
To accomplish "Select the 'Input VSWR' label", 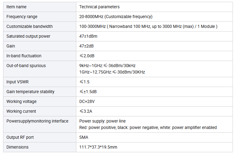I will (x=17, y=82).
